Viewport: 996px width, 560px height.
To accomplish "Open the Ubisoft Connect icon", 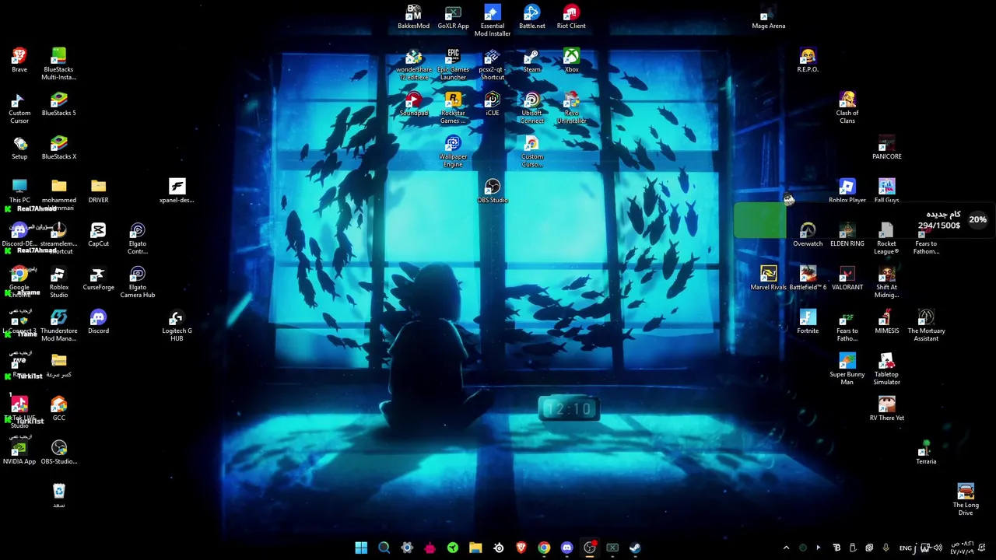I will pos(532,107).
